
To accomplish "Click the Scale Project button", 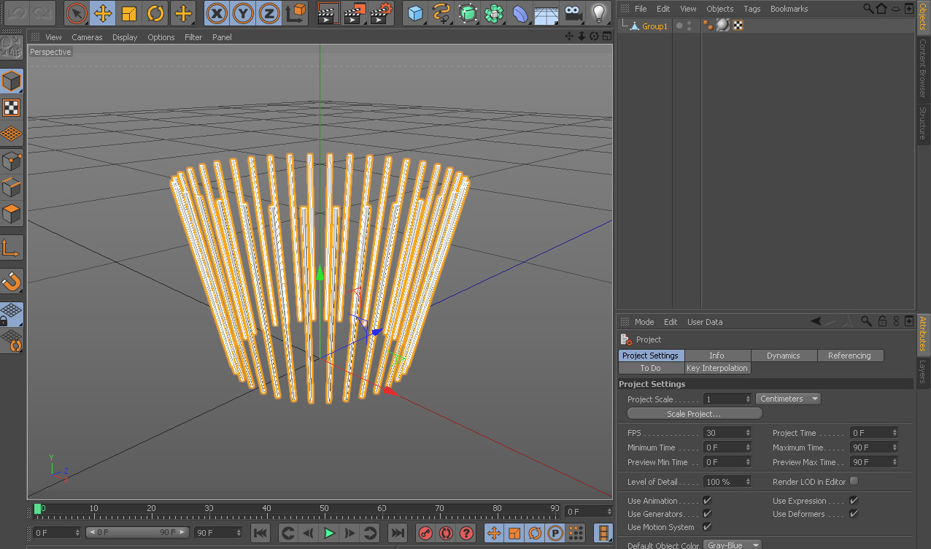I will [694, 414].
